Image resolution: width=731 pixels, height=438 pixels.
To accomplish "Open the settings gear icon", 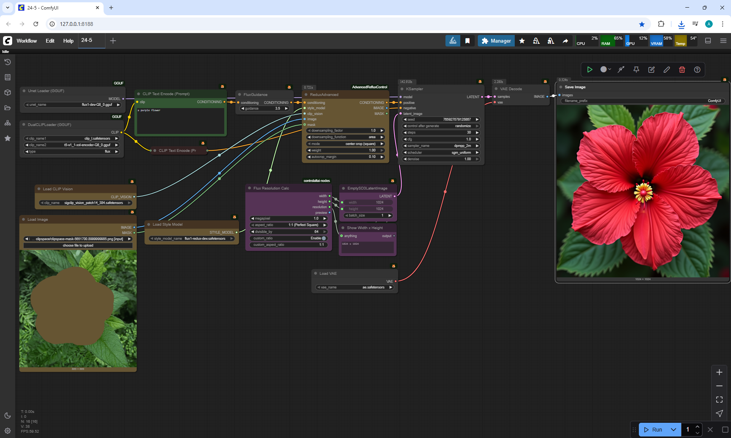I will (8, 431).
